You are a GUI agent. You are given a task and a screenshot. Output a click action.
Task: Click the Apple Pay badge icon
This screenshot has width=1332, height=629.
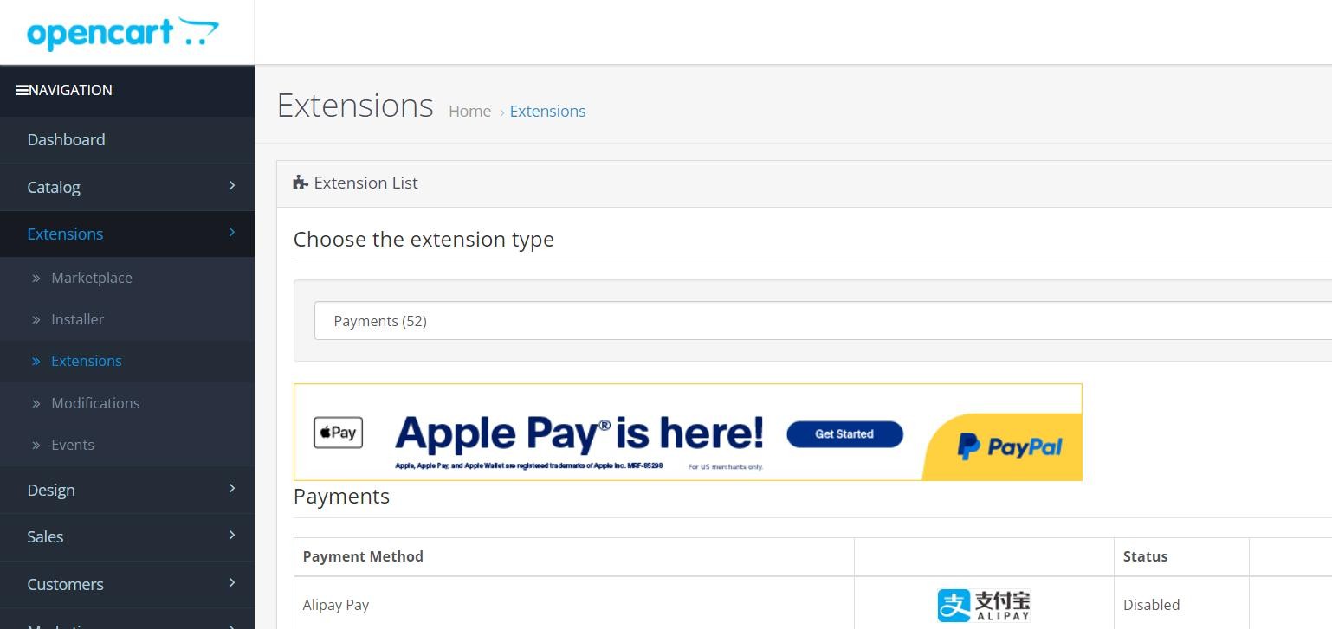pyautogui.click(x=338, y=433)
